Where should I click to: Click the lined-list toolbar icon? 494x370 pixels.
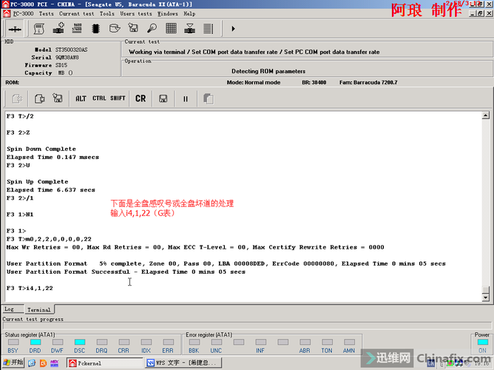pyautogui.click(x=208, y=28)
